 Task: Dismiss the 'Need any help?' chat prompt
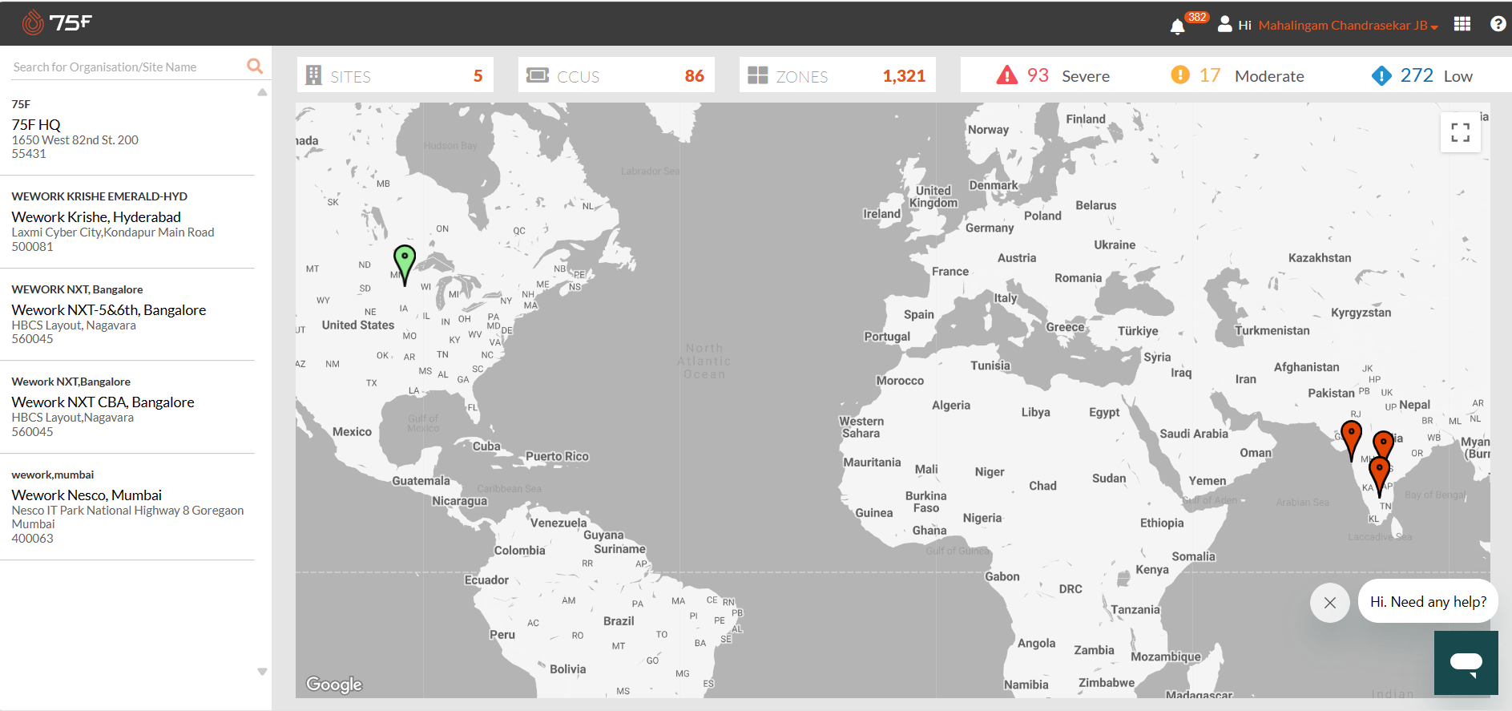[1330, 603]
